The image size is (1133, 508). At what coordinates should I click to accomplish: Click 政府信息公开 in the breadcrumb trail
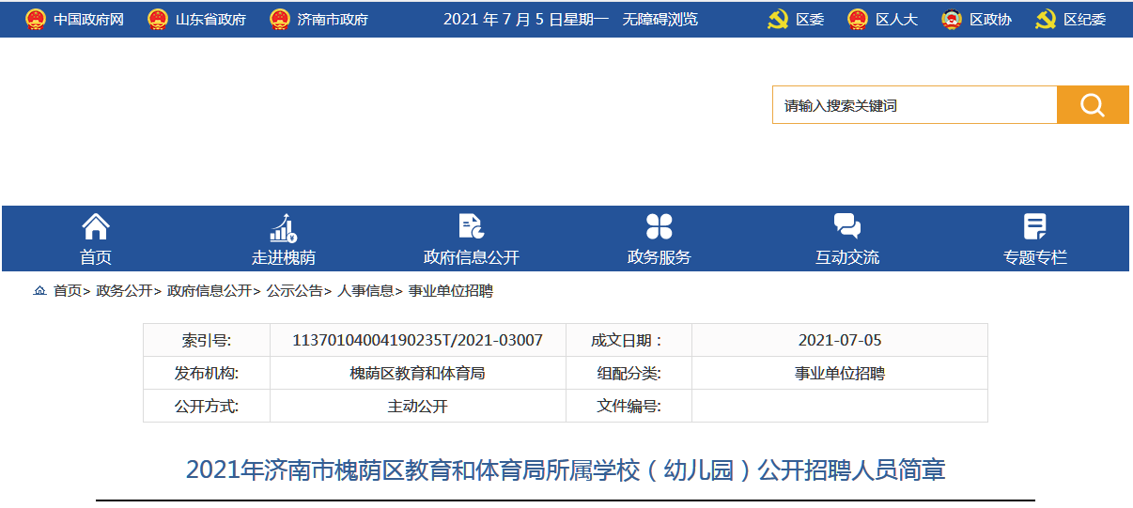click(210, 291)
